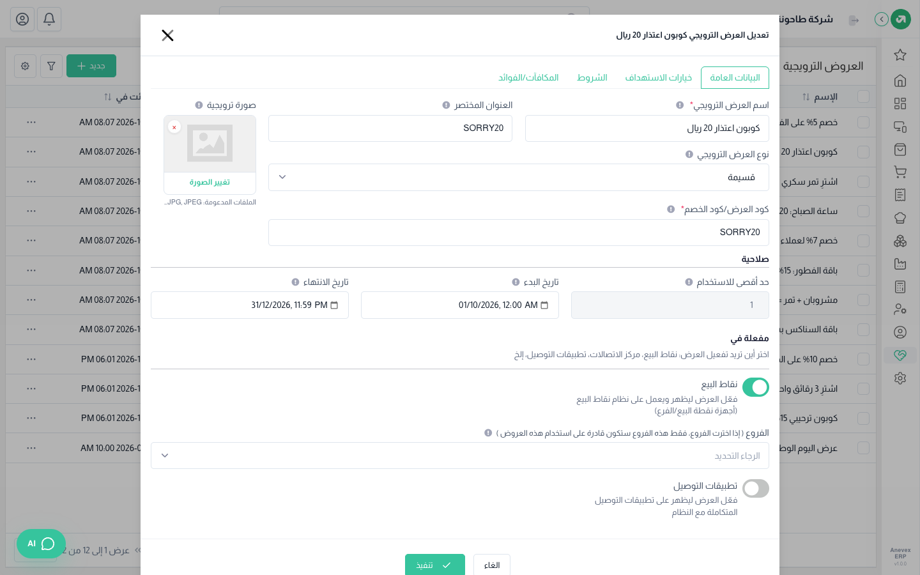Viewport: 920px width, 575px height.
Task: Click info icon beside حد أقصى للاستخدام
Action: pyautogui.click(x=689, y=282)
